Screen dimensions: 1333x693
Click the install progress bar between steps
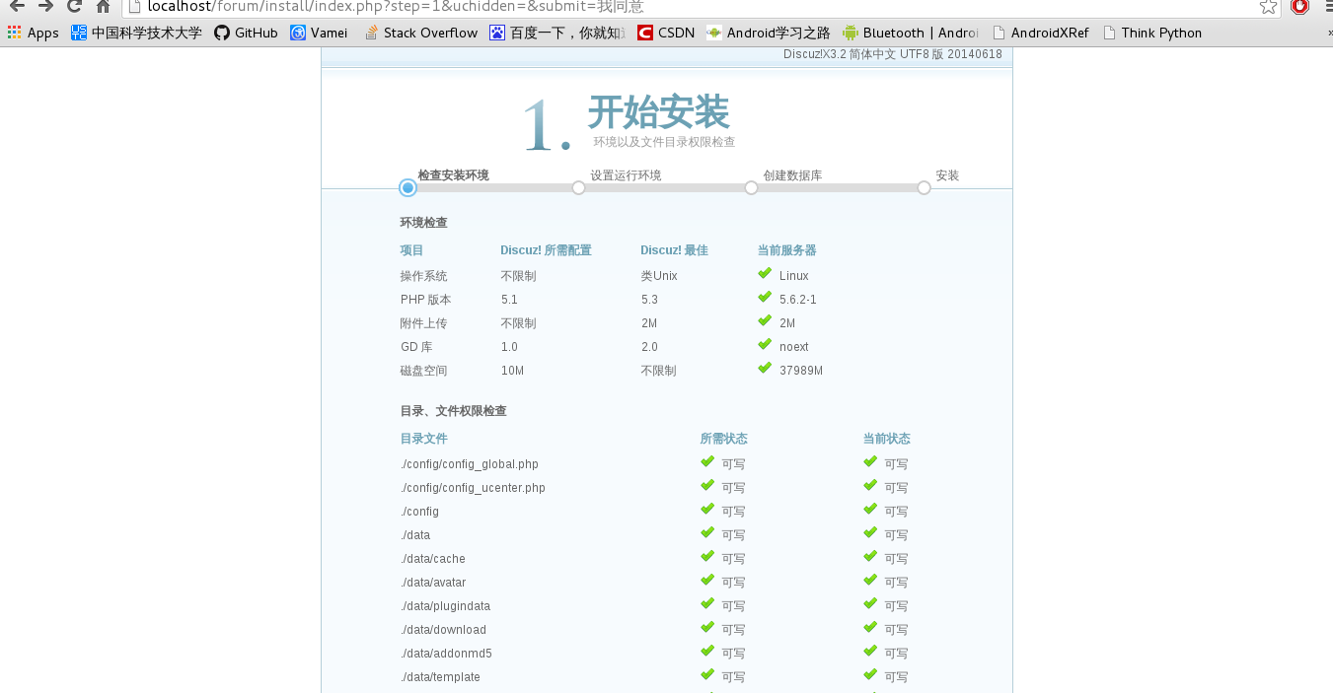point(665,187)
